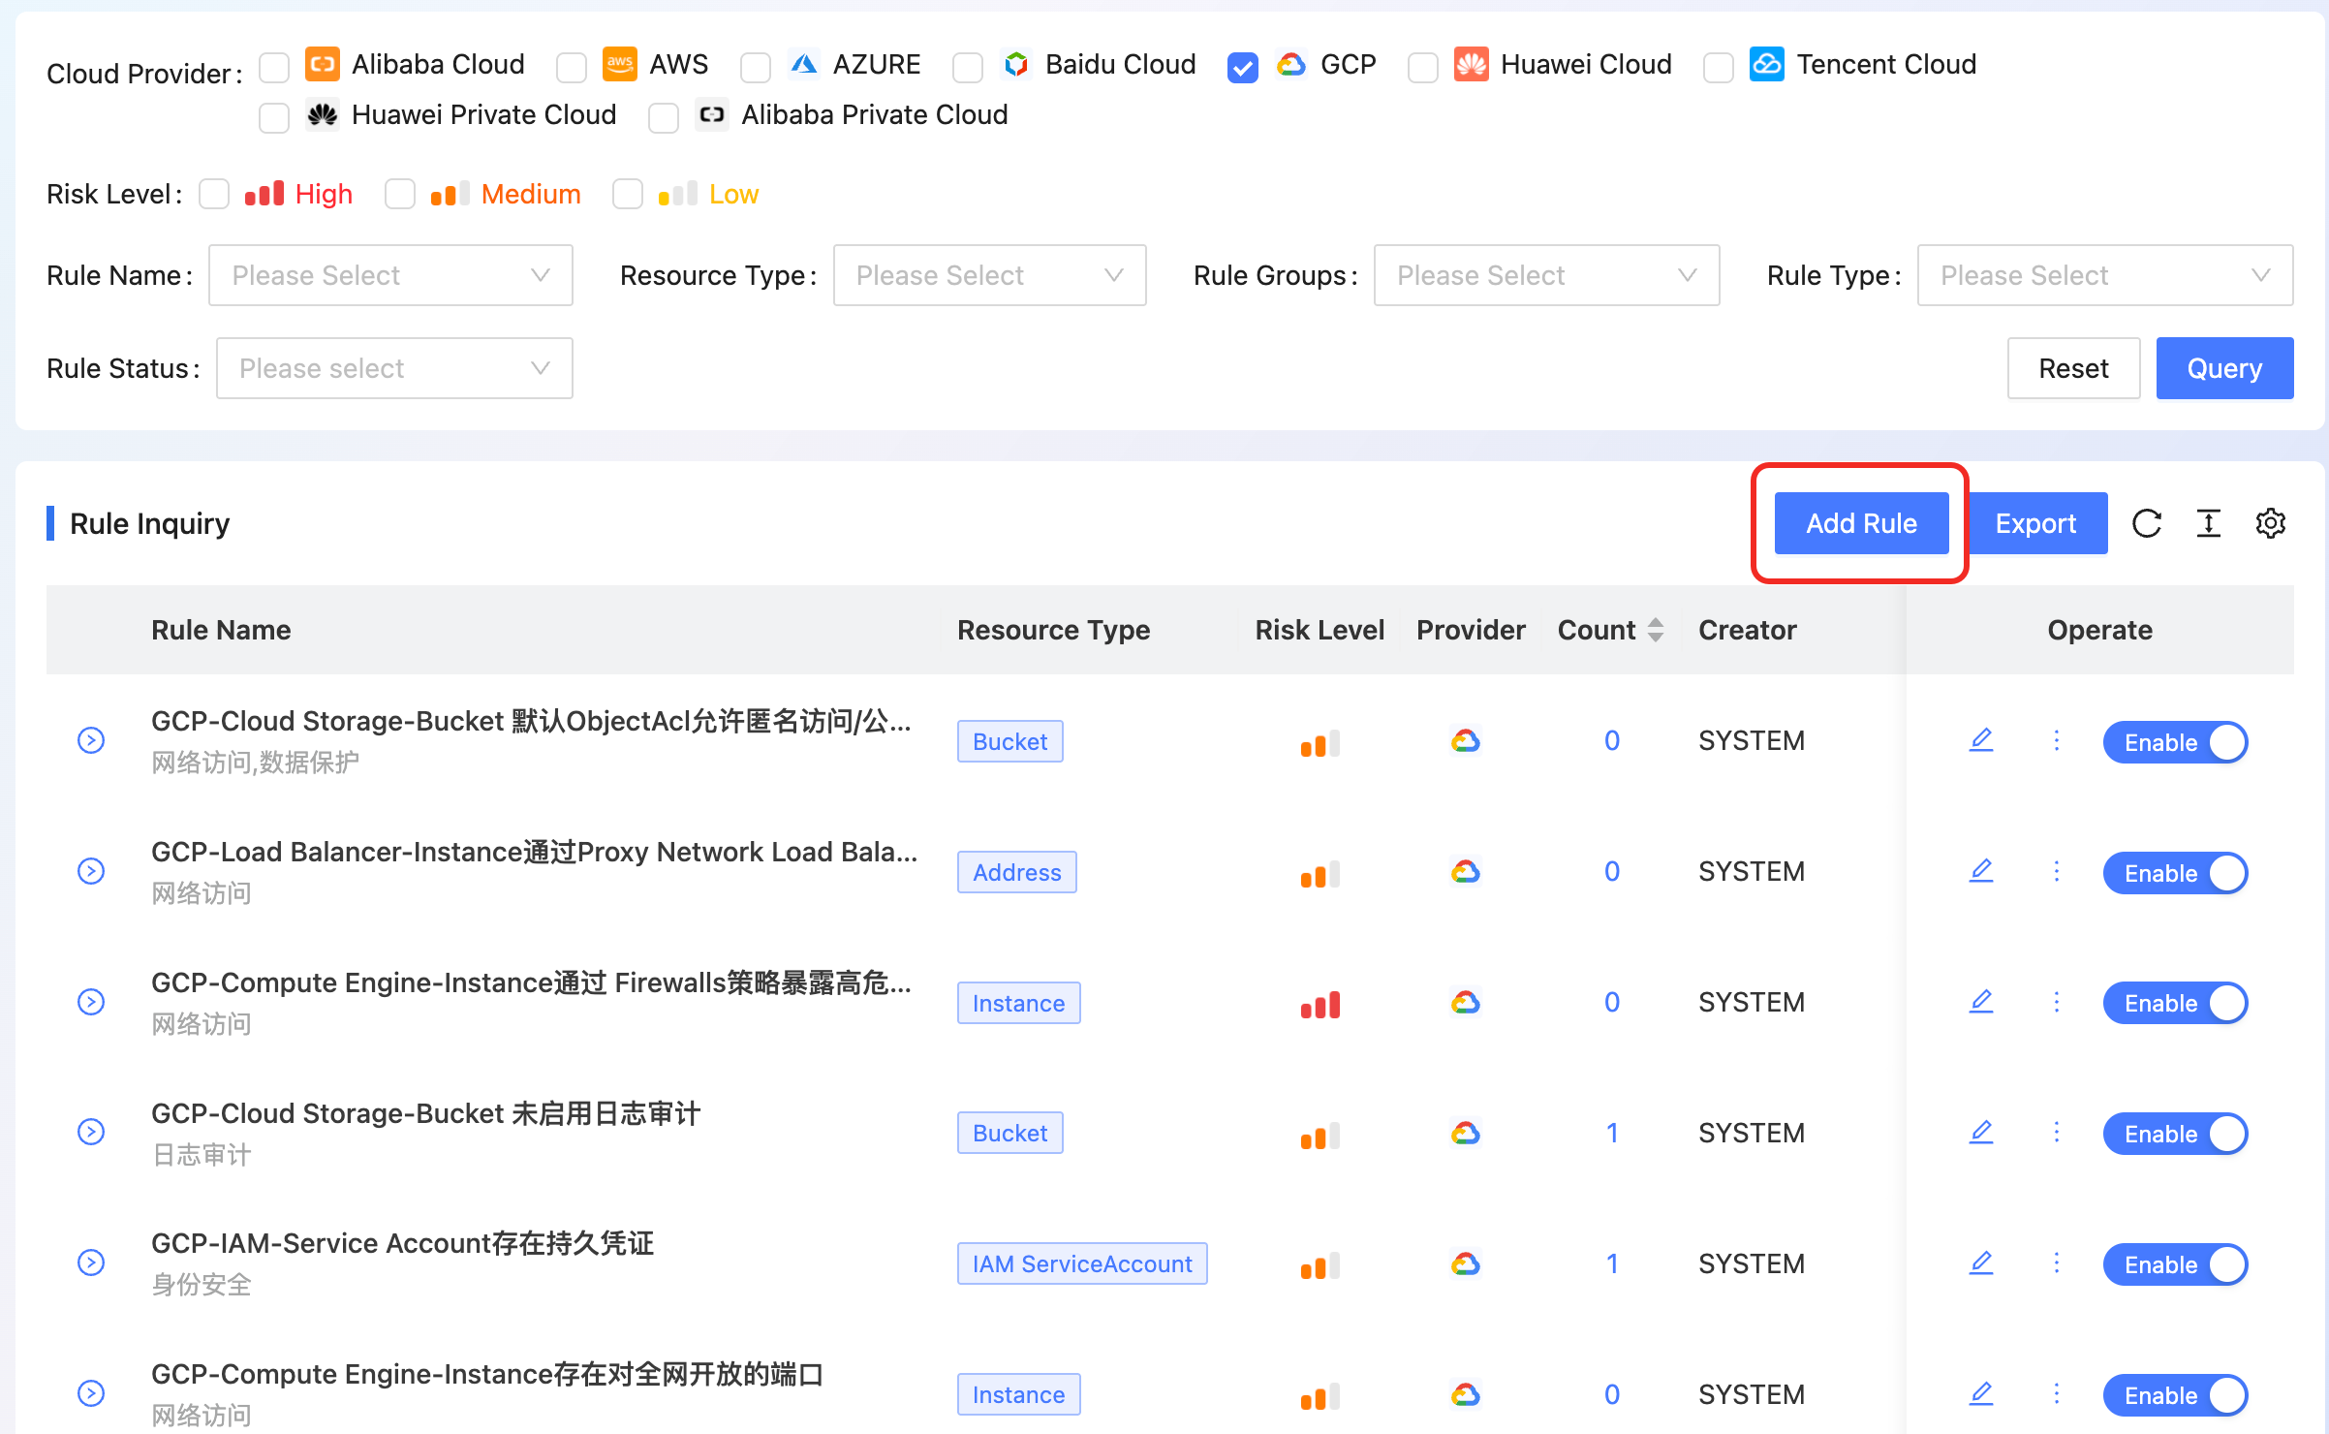This screenshot has width=2329, height=1434.
Task: Check the Baidu Cloud provider checkbox
Action: (x=968, y=67)
